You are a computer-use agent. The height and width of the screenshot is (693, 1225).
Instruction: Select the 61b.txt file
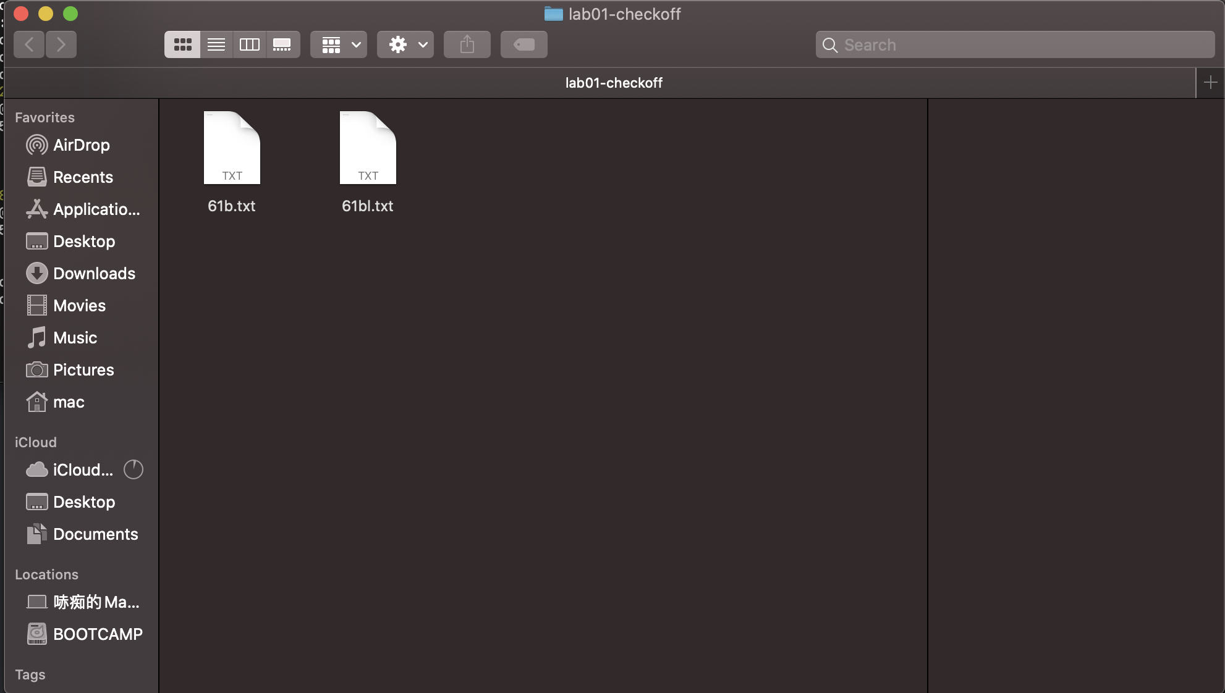(x=232, y=148)
